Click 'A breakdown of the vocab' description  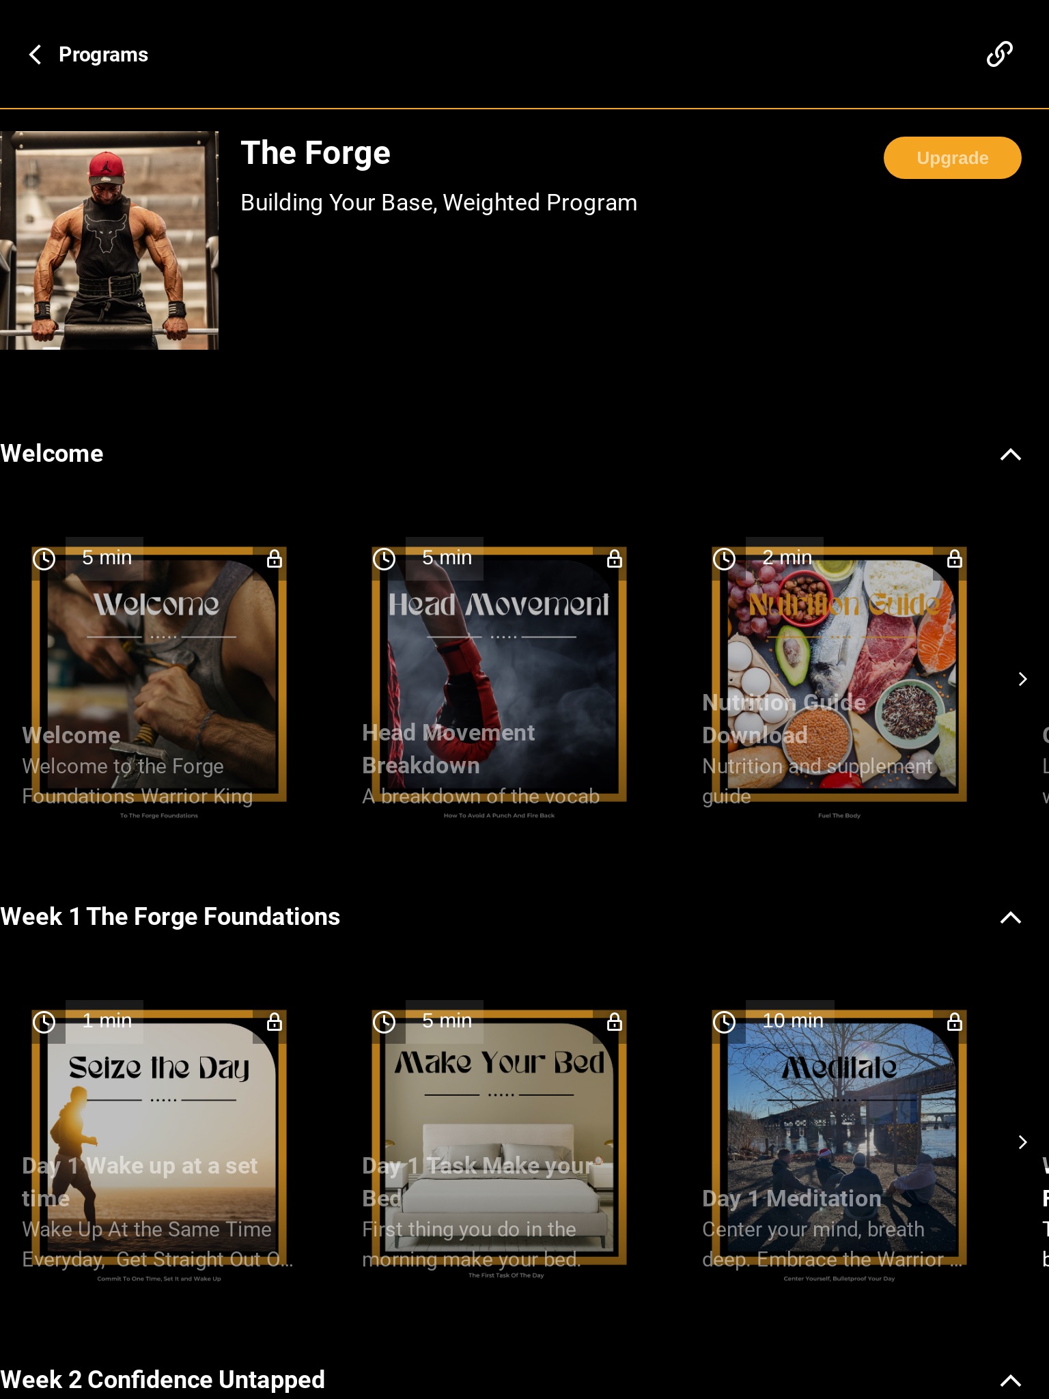point(481,797)
